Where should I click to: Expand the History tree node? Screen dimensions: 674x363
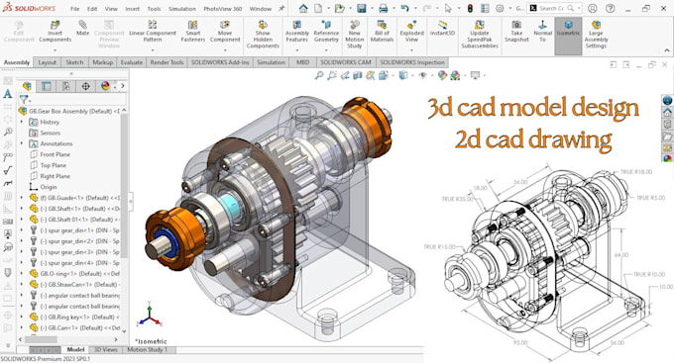click(22, 122)
